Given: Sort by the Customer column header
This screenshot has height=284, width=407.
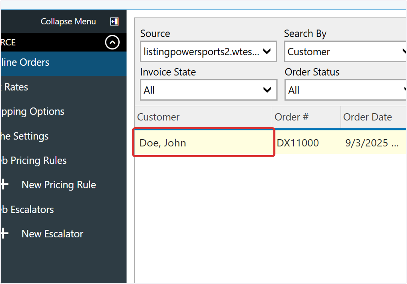Looking at the screenshot, I should tap(203, 117).
